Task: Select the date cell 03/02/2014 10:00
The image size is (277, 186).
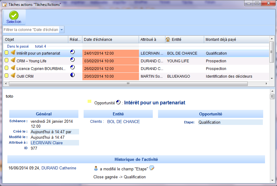Action: pyautogui.click(x=111, y=61)
